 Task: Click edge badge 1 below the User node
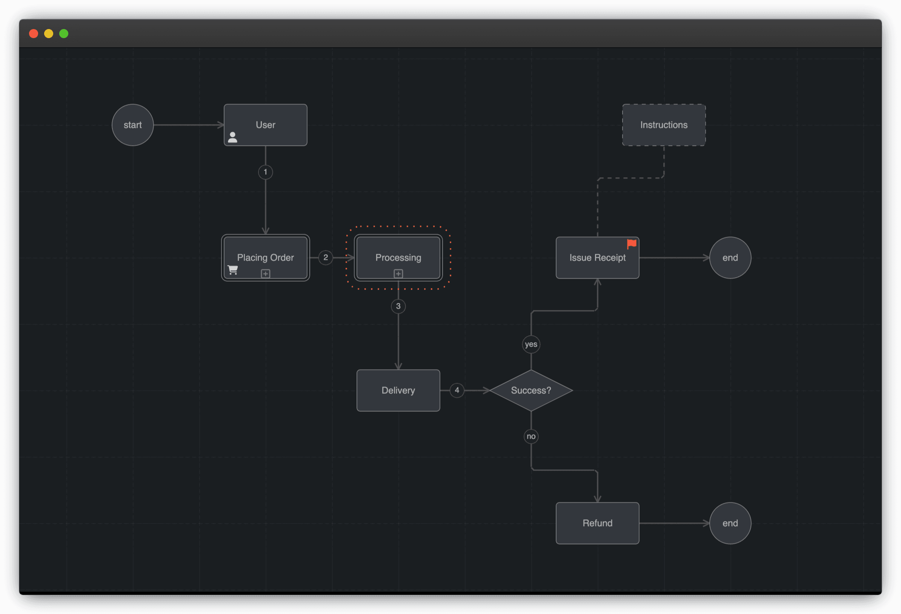pyautogui.click(x=265, y=172)
